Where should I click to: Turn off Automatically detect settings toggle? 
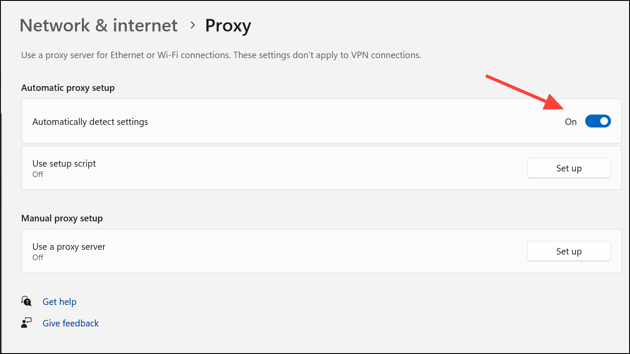point(598,121)
